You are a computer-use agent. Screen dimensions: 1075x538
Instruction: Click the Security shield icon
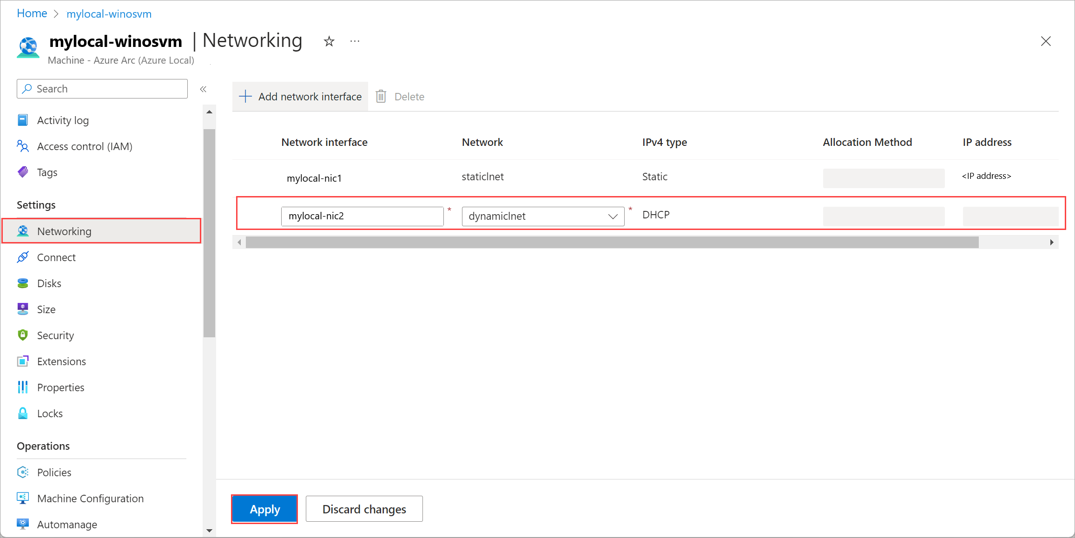coord(23,335)
